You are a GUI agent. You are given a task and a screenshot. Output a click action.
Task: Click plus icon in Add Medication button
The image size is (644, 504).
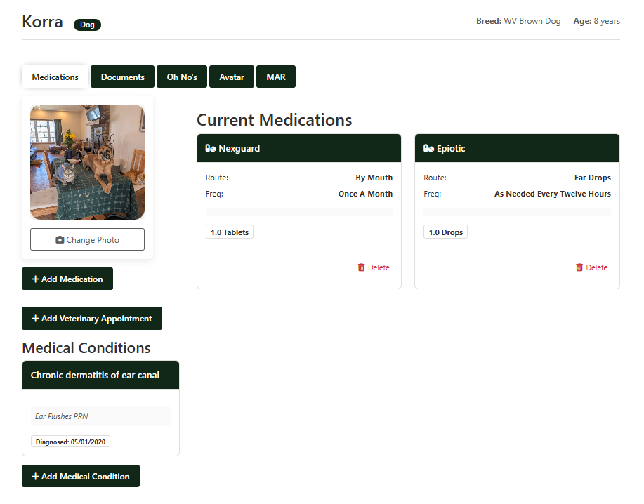coord(36,279)
